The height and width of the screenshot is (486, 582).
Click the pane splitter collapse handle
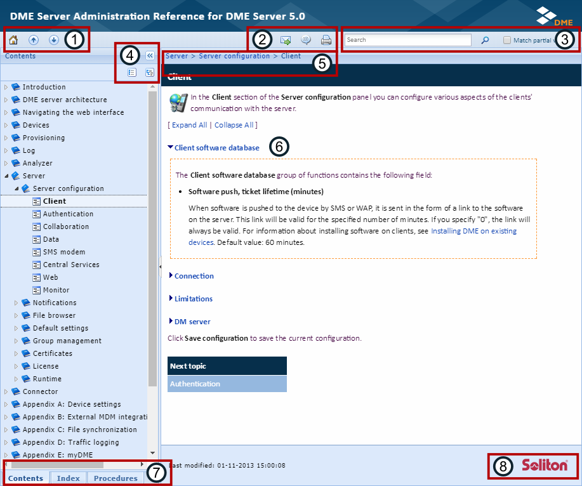(160, 266)
